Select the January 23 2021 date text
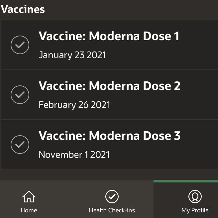 [72, 55]
